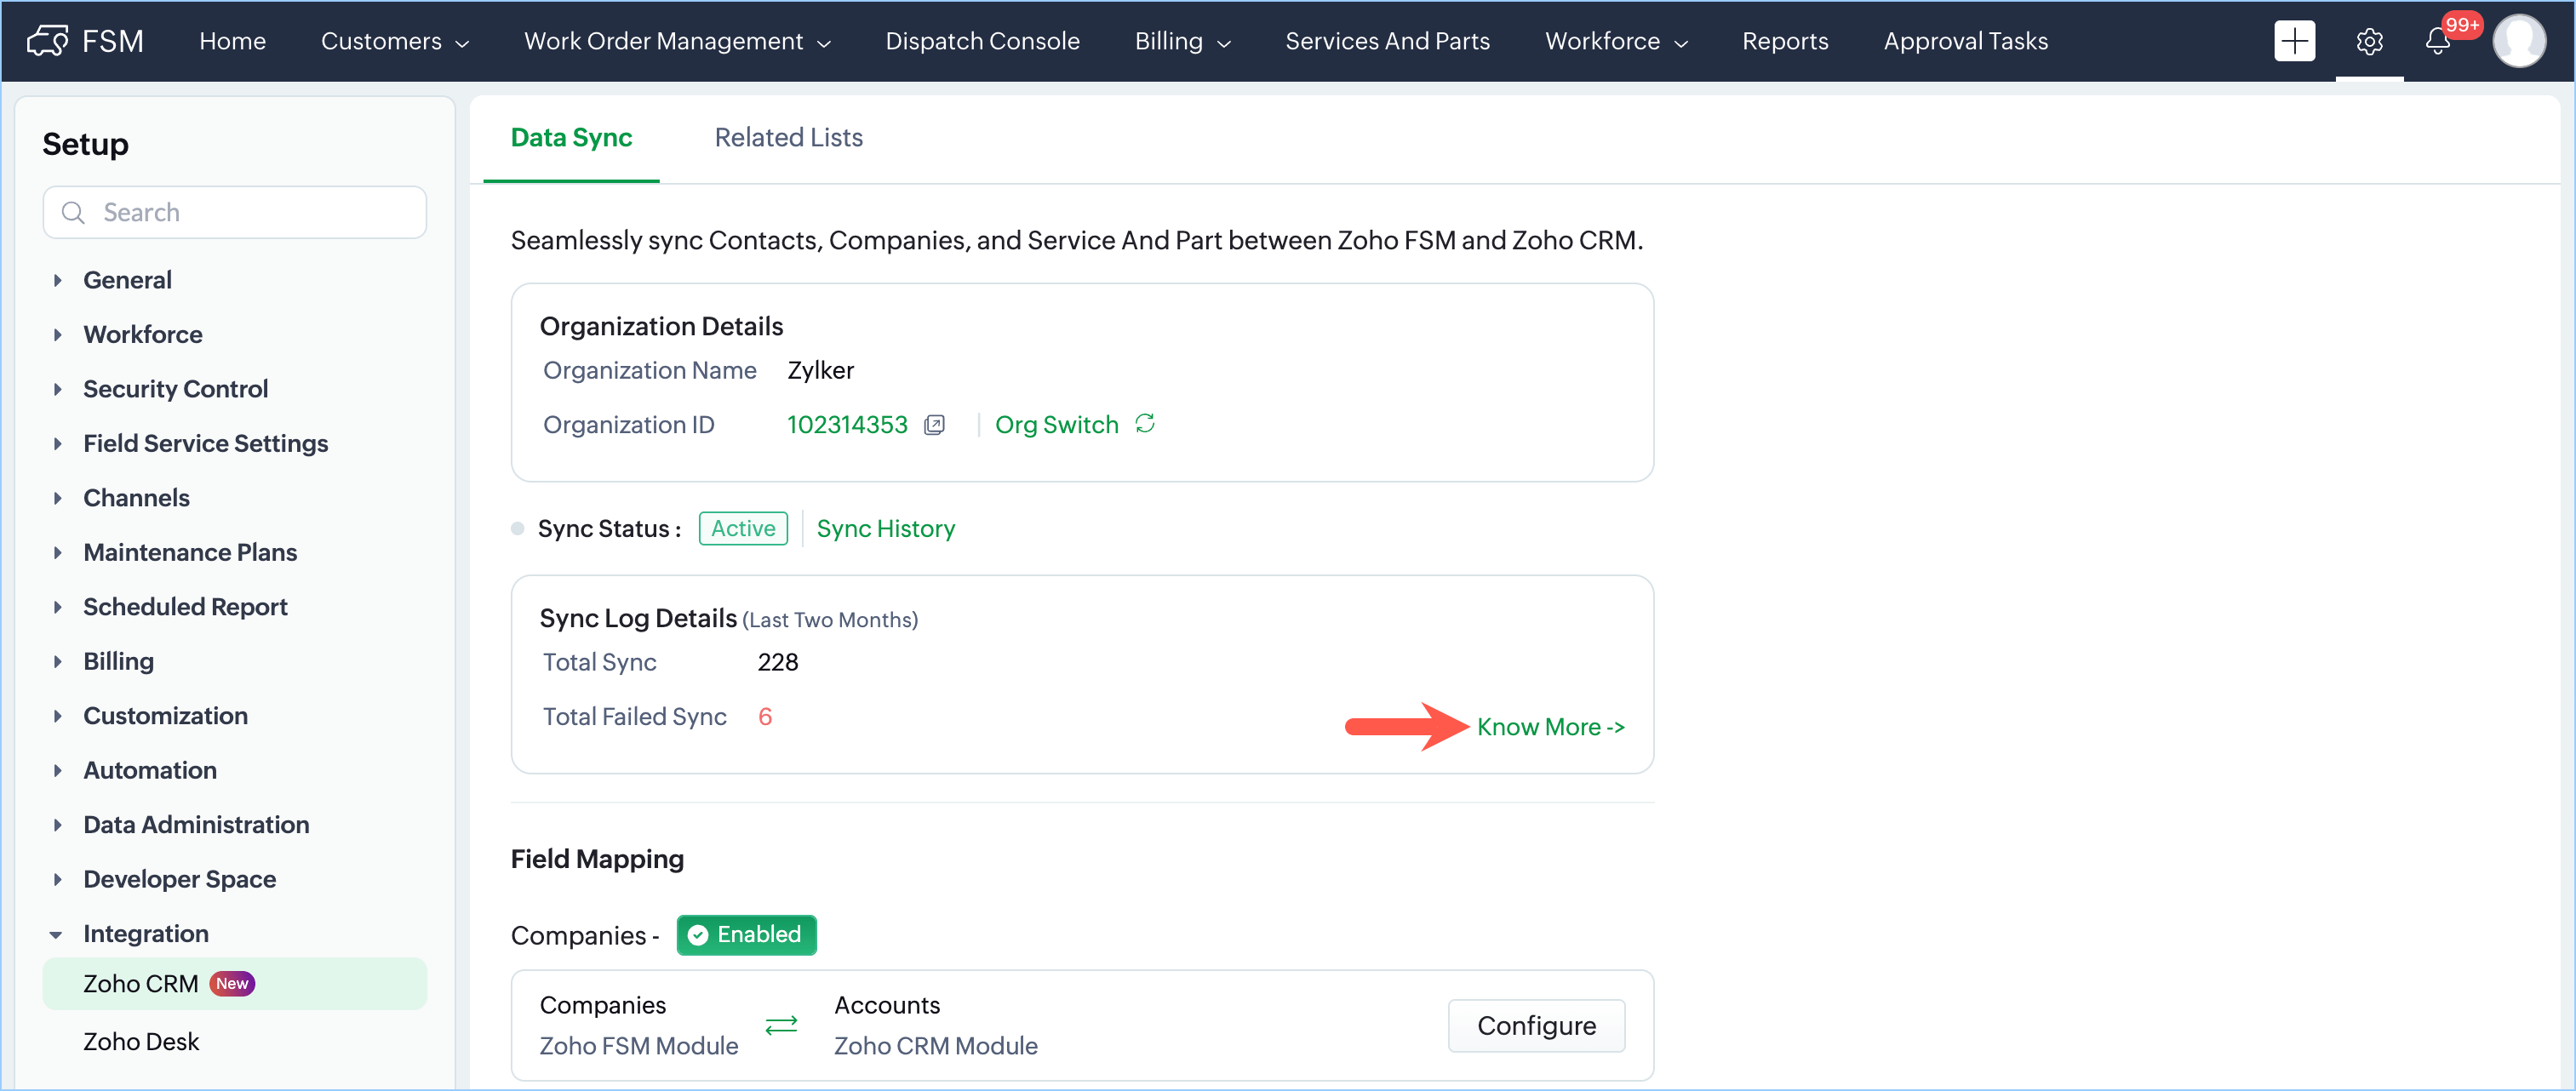The image size is (2576, 1091).
Task: Open the Sync History link
Action: [x=885, y=529]
